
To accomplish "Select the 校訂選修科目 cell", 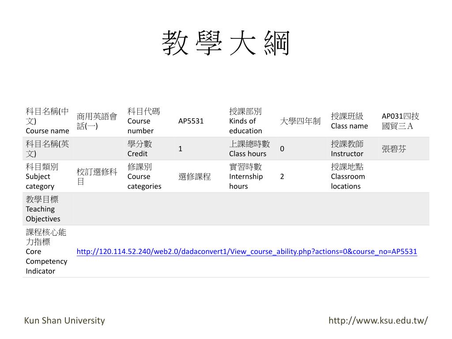I will click(97, 177).
